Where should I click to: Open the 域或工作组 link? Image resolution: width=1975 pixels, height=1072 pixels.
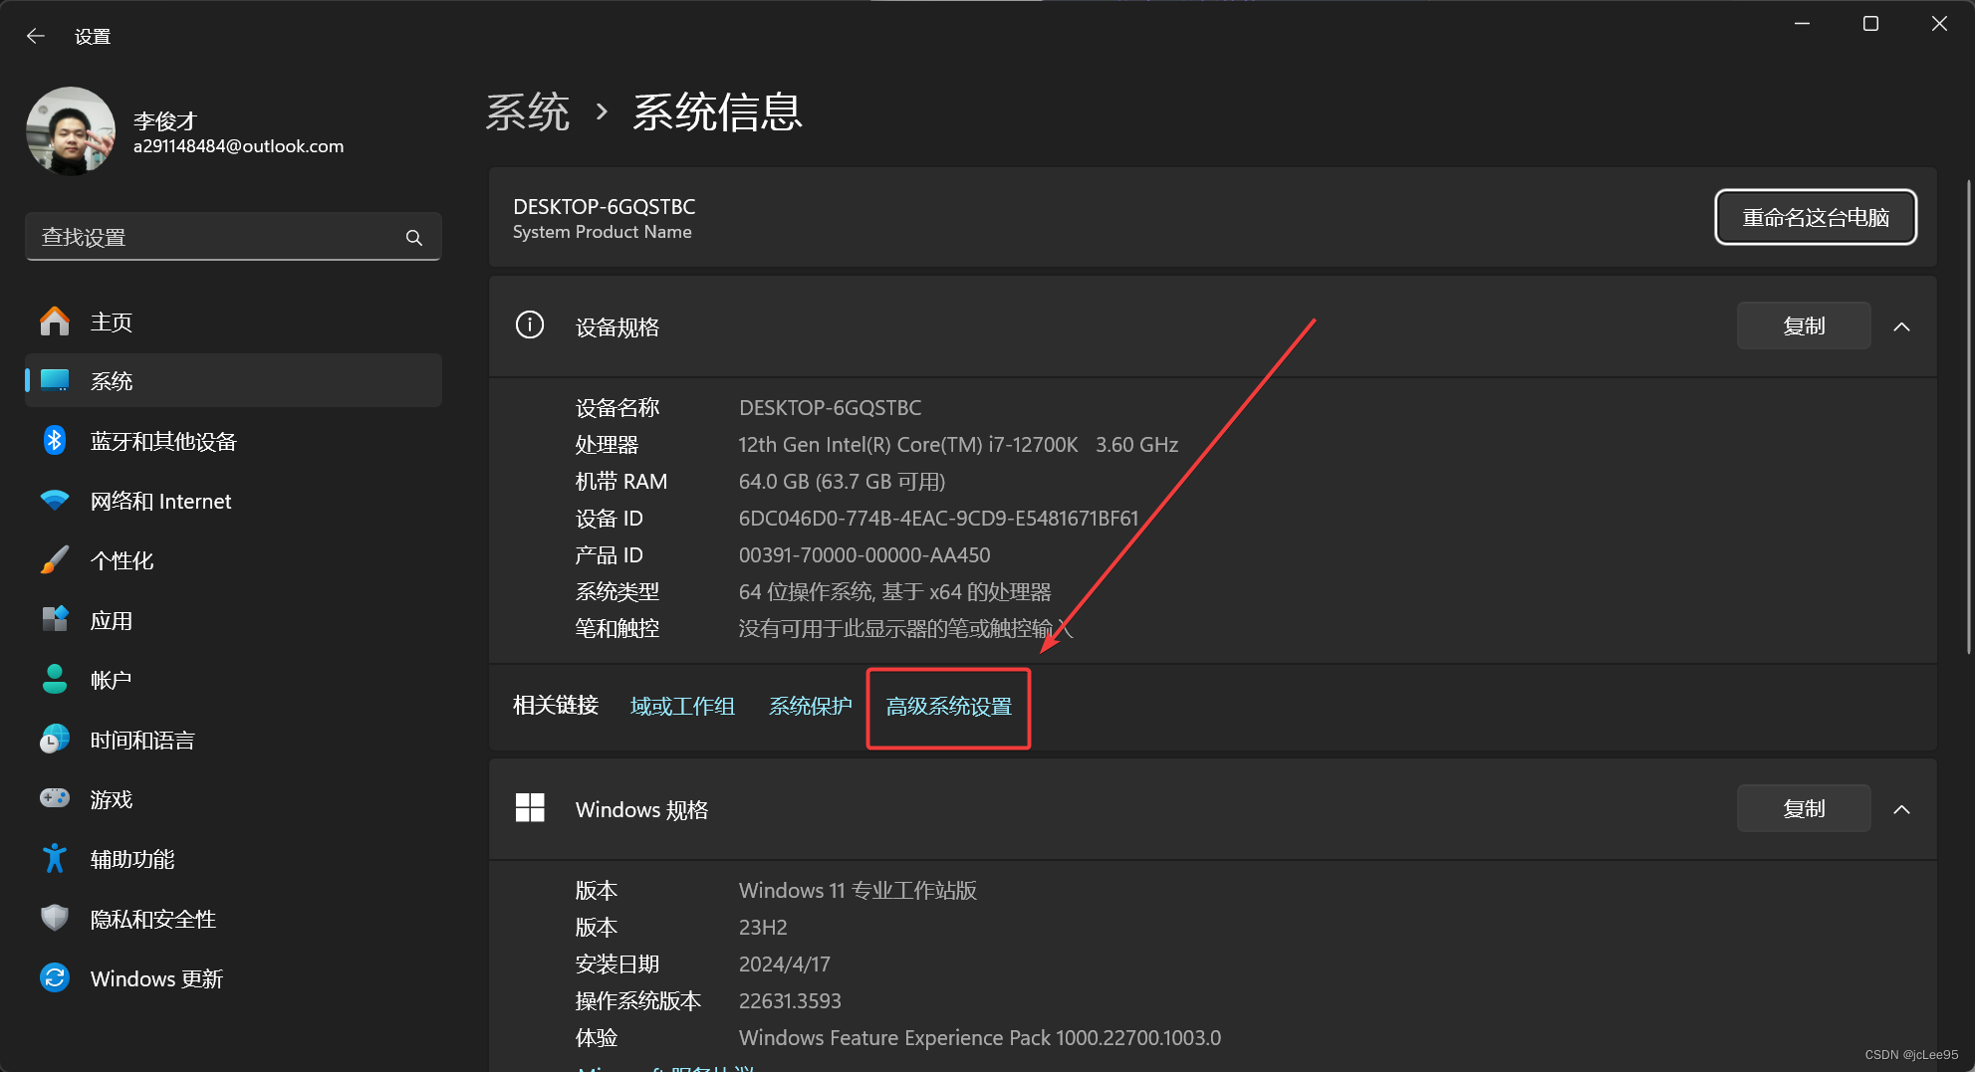682,706
